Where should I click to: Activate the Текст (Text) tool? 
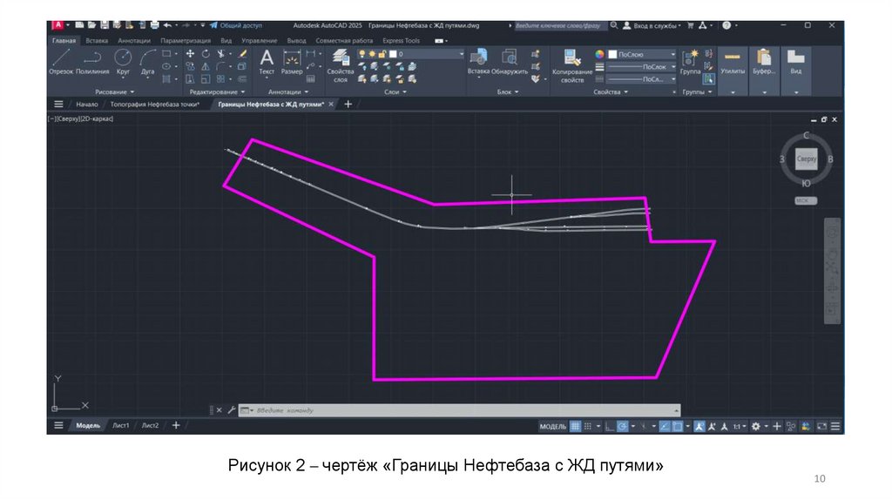(267, 61)
